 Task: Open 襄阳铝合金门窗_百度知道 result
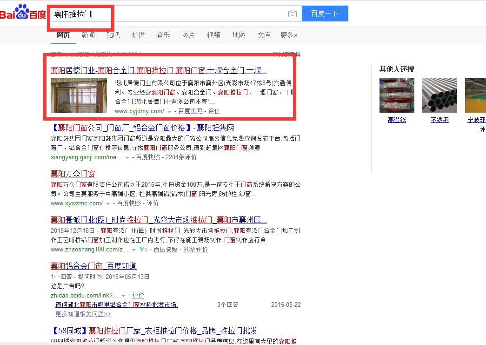[x=93, y=266]
